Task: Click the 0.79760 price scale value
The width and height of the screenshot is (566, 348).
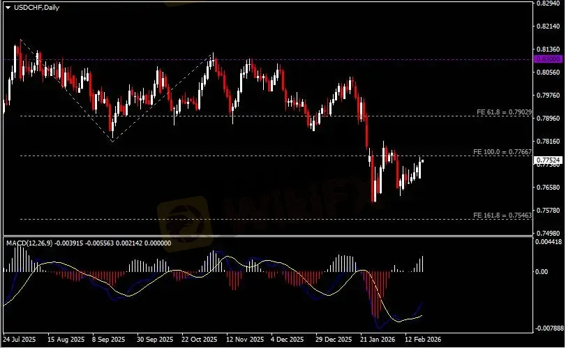Action: [547, 96]
